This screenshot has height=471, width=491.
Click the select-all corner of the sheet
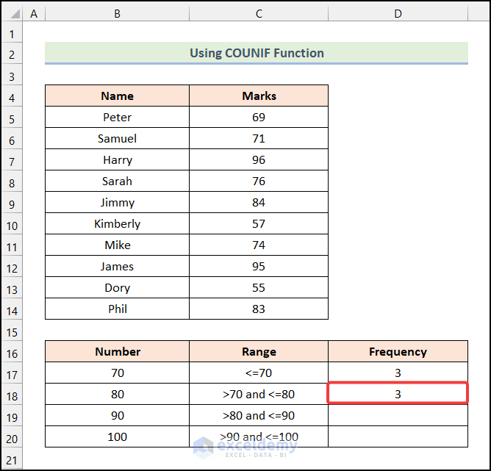[12, 14]
